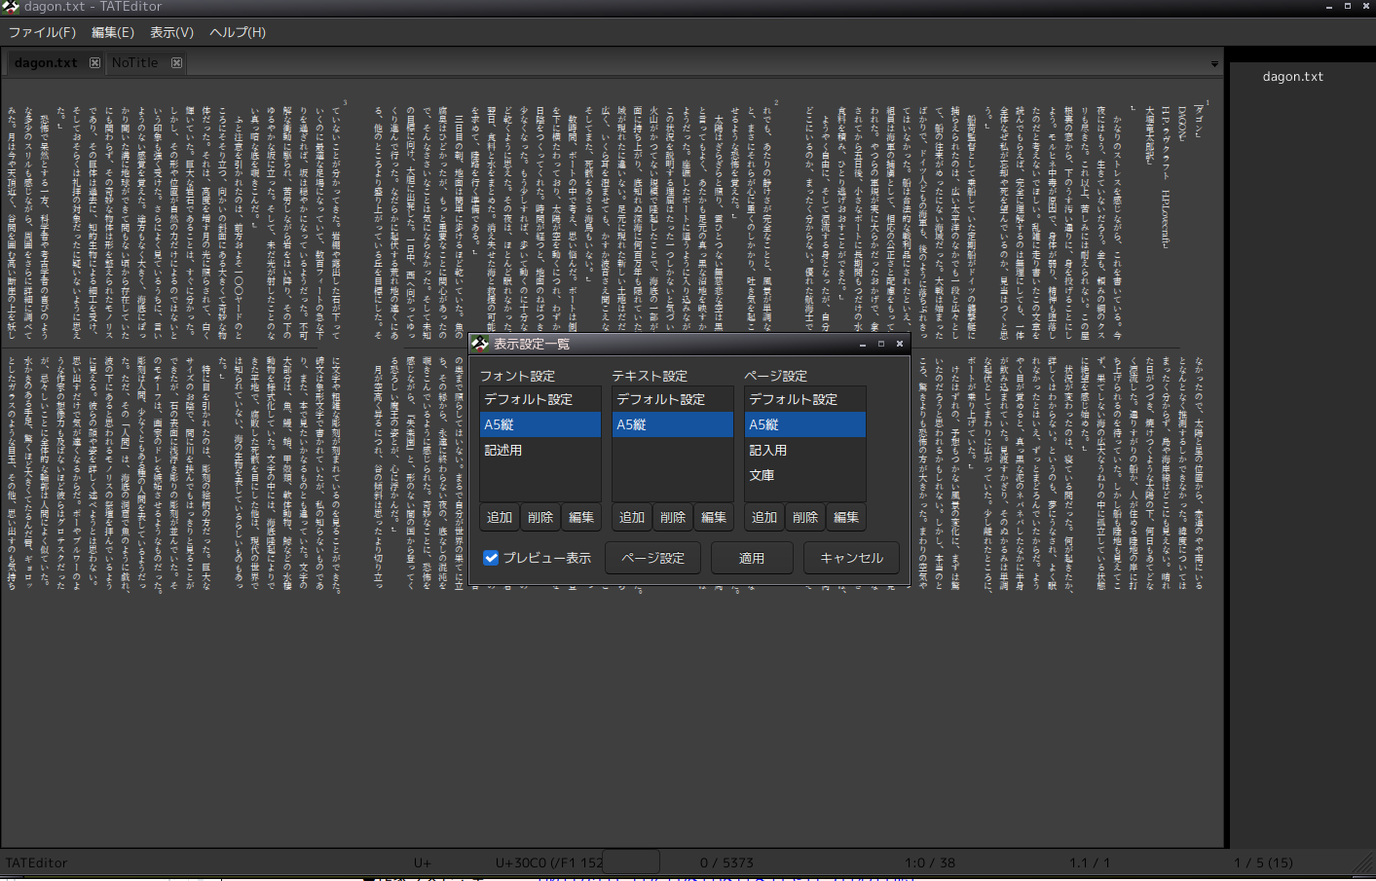1376x881 pixels.
Task: Apply settings with the 適用 button
Action: coord(752,558)
